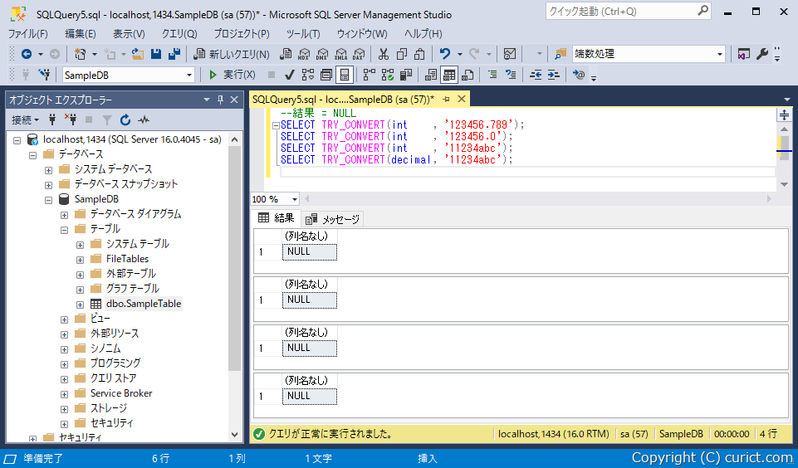Click the Paste icon

click(x=420, y=54)
